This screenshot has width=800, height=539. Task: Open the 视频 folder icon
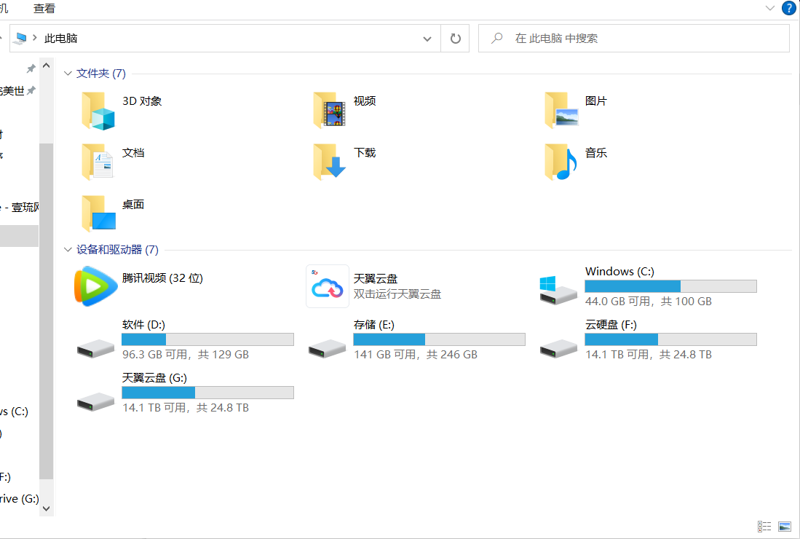point(330,111)
